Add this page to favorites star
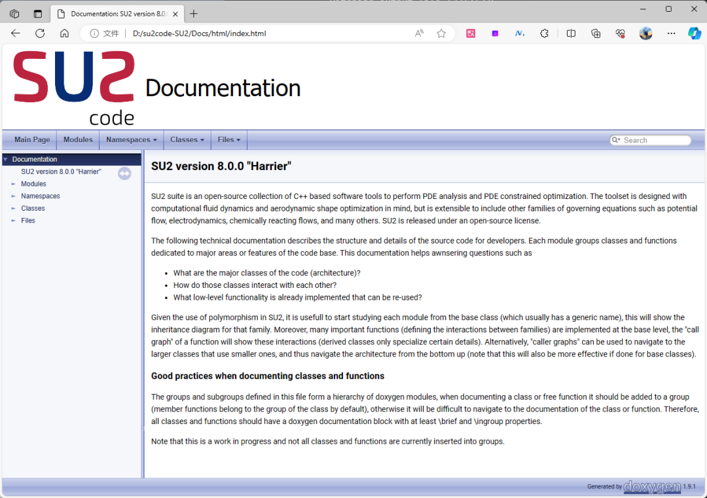Viewport: 707px width, 498px height. [441, 33]
